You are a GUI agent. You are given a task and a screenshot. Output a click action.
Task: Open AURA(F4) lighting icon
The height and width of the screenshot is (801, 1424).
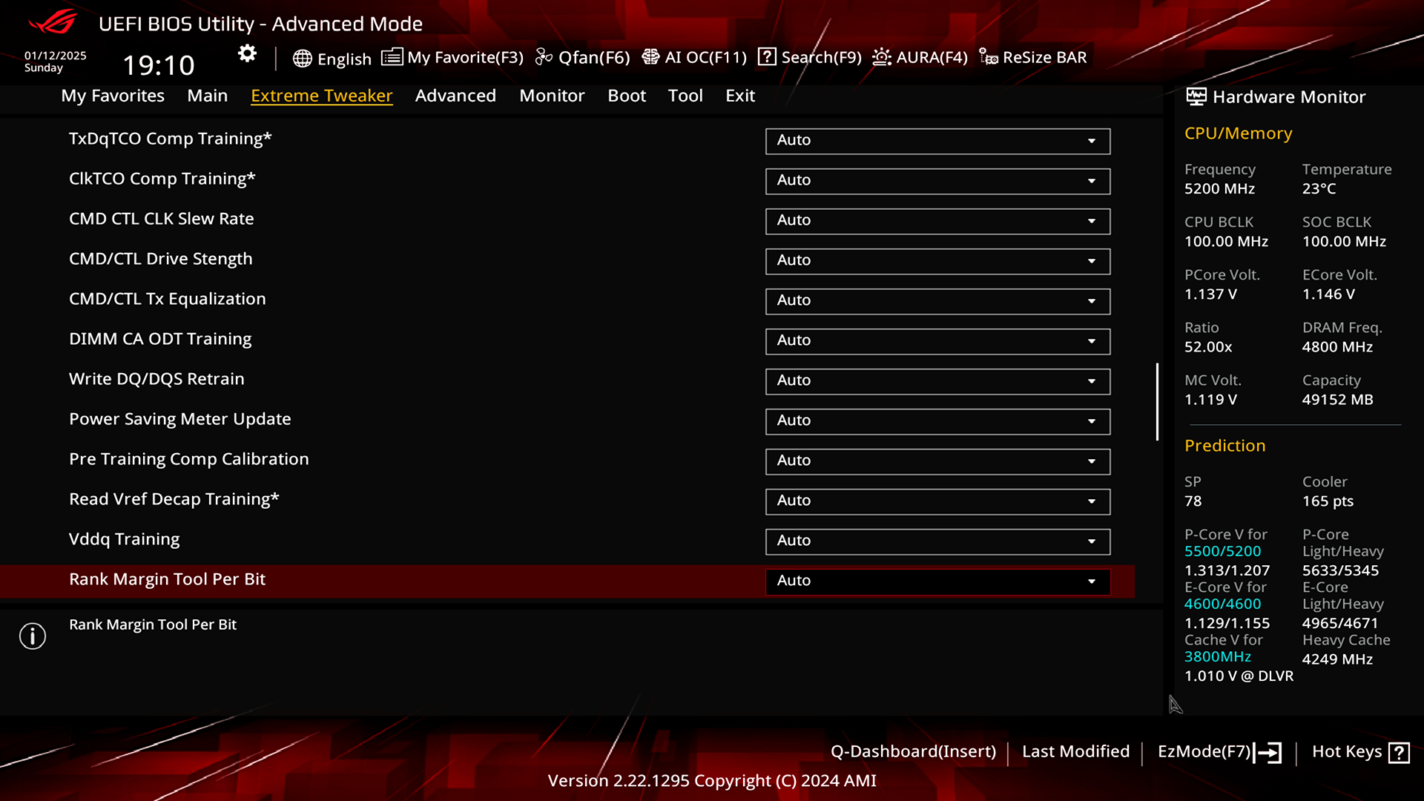tap(882, 57)
